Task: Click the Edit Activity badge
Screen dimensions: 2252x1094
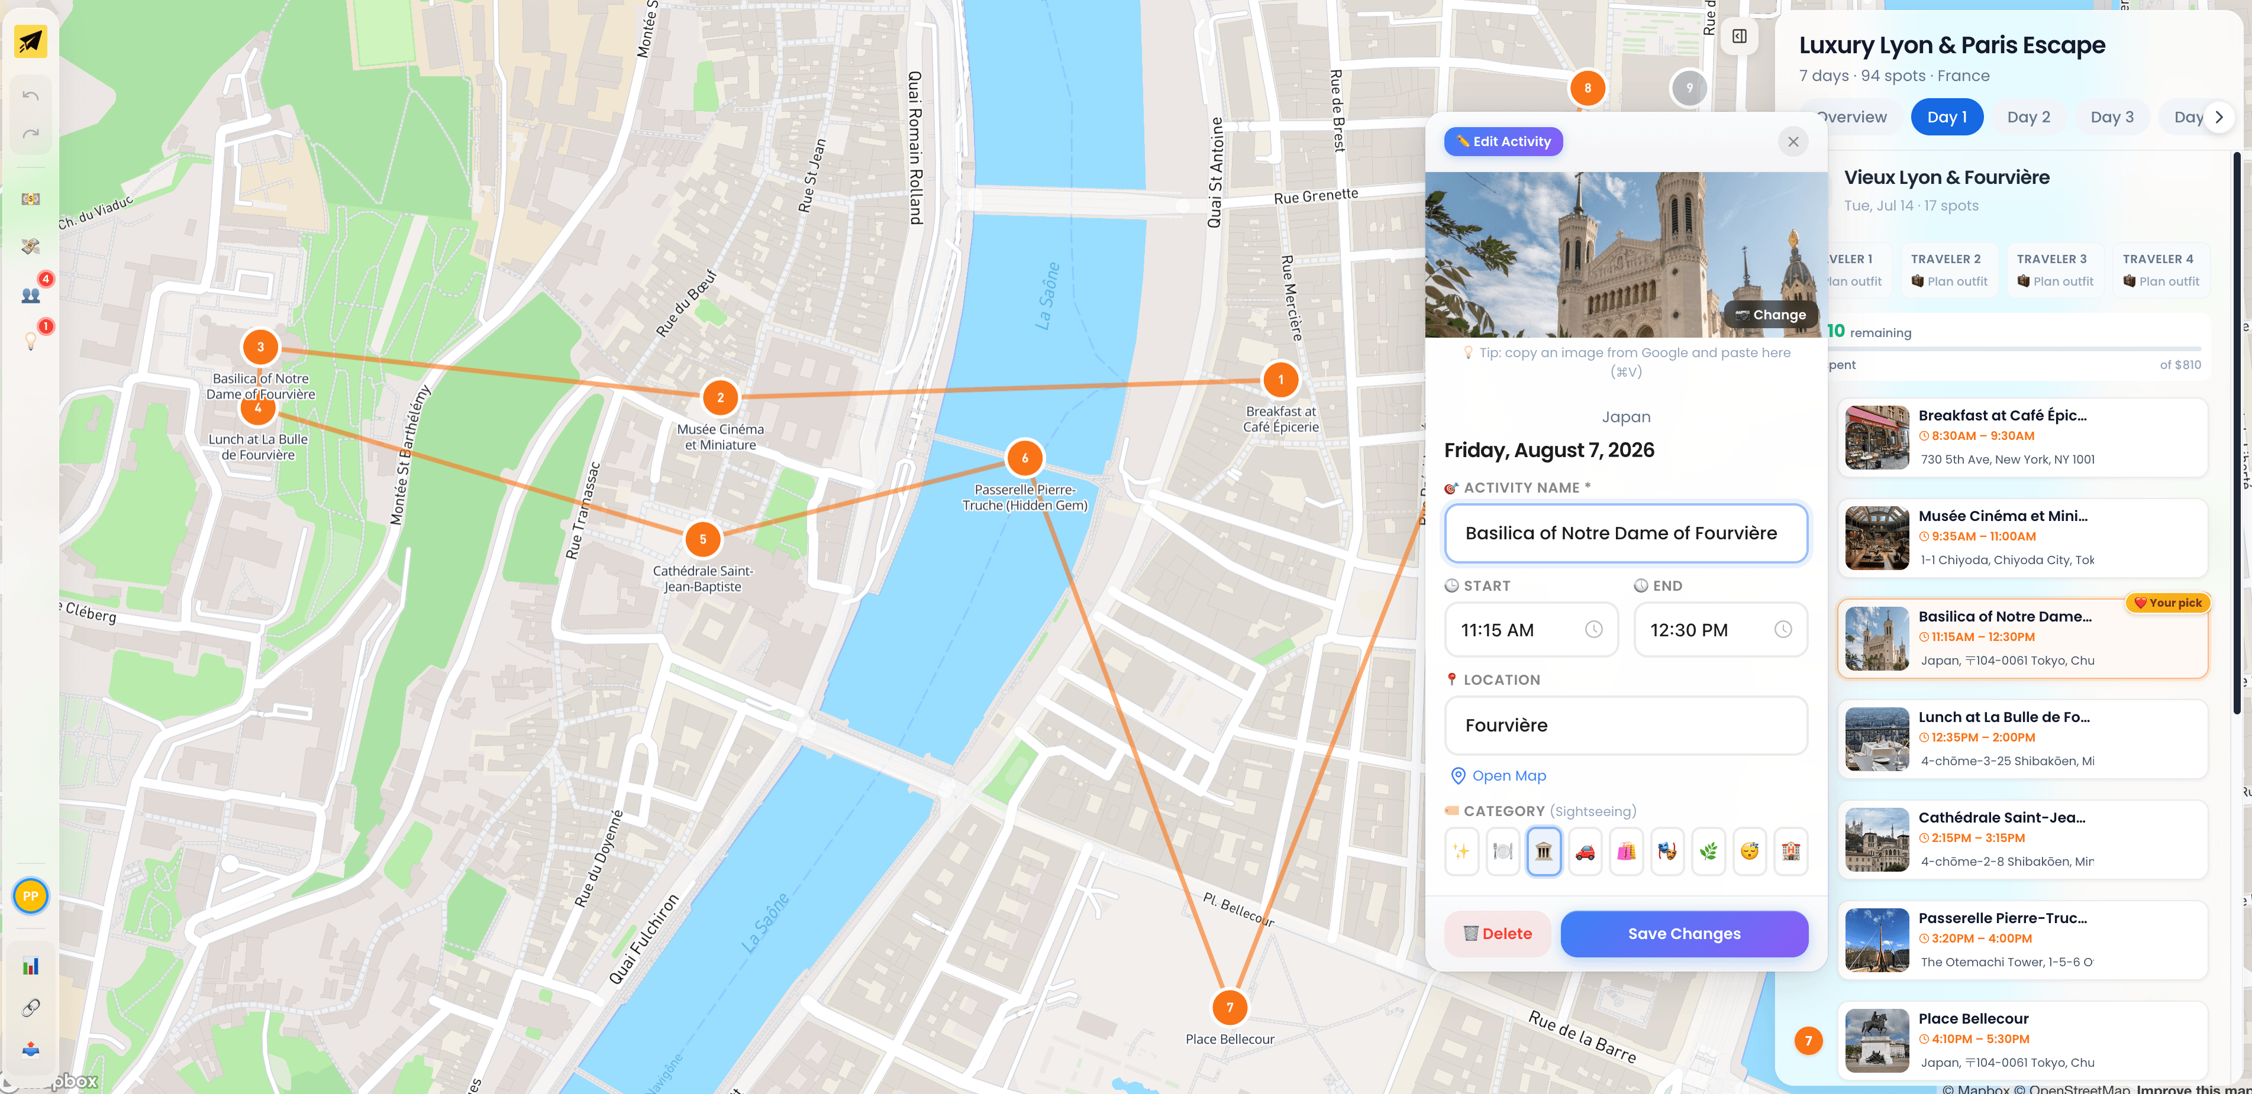Action: (x=1503, y=141)
